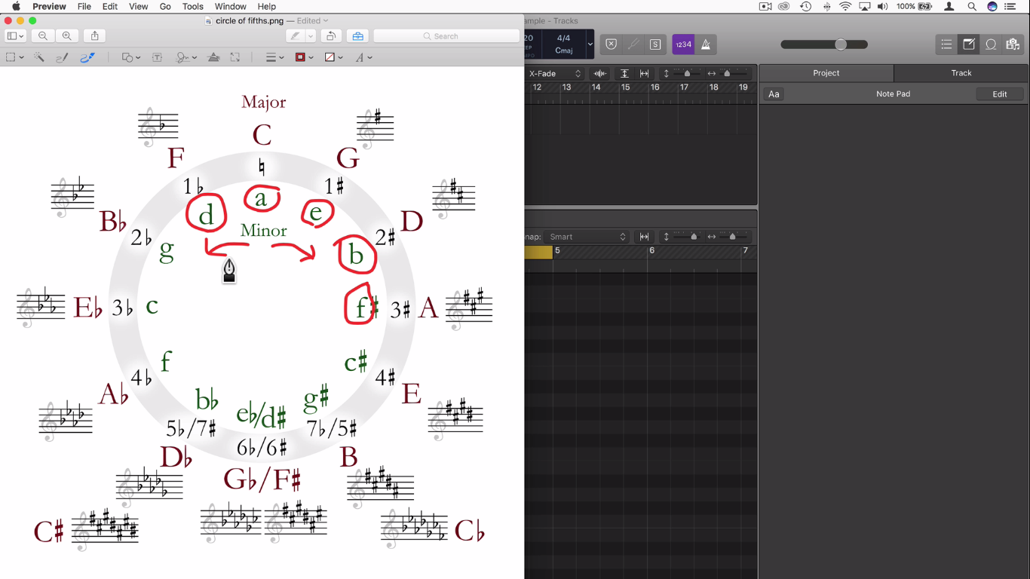Switch to the Project tab in Note Pad
The width and height of the screenshot is (1030, 579).
pos(826,73)
